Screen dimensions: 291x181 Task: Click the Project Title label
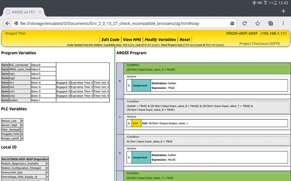16,33
